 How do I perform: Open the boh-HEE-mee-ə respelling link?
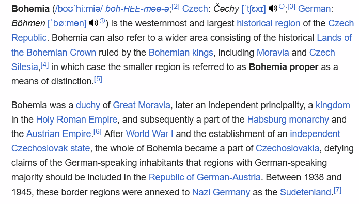137,9
